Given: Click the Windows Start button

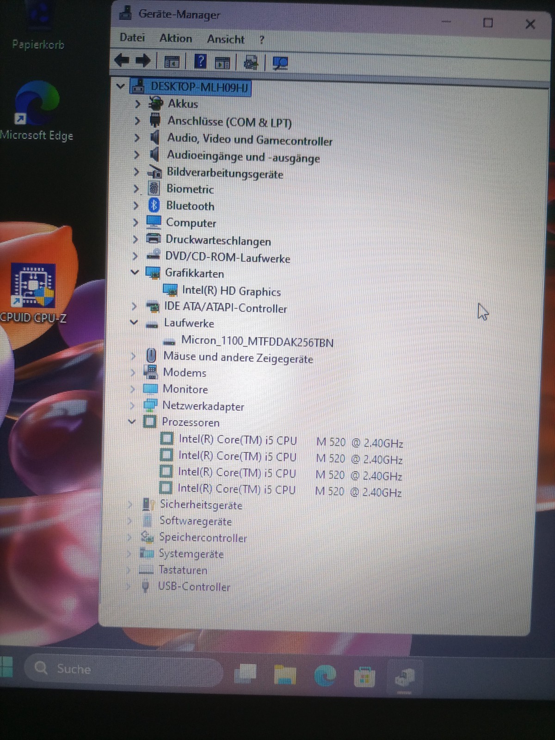Looking at the screenshot, I should coord(6,667).
